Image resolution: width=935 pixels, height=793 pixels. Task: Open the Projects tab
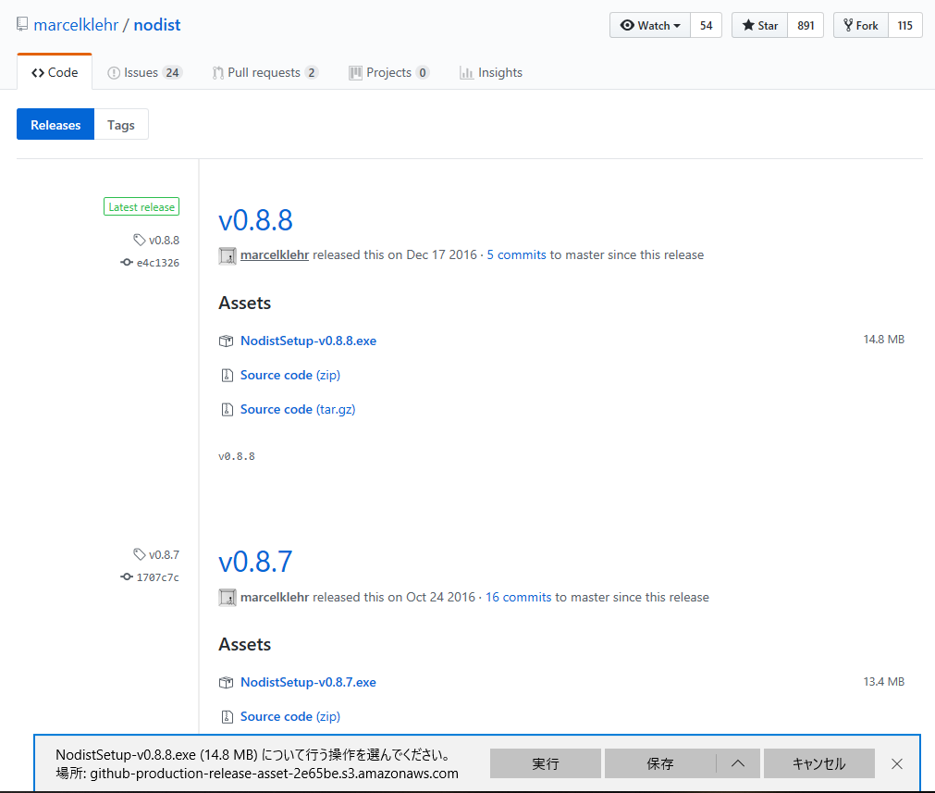coord(388,72)
